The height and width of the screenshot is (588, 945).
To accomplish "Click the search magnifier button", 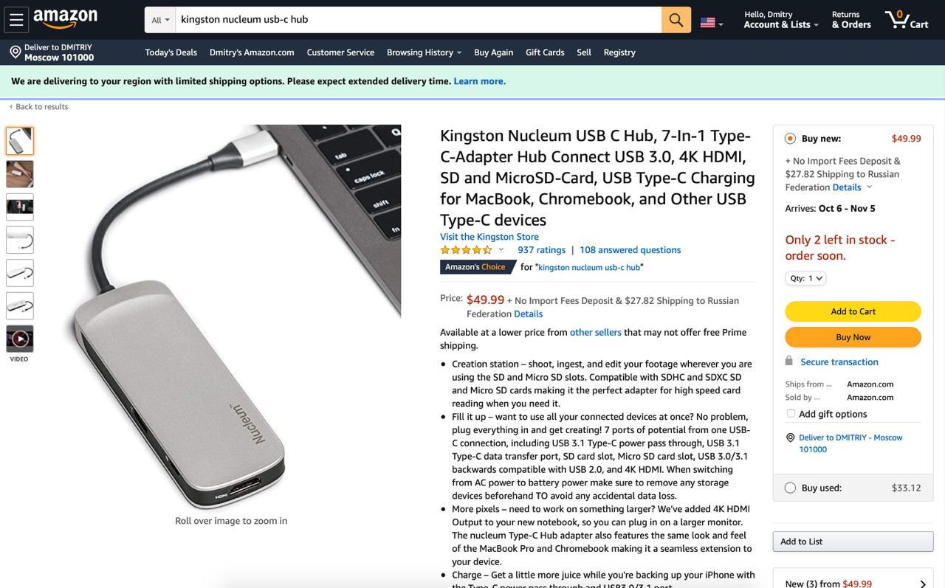I will pos(676,20).
